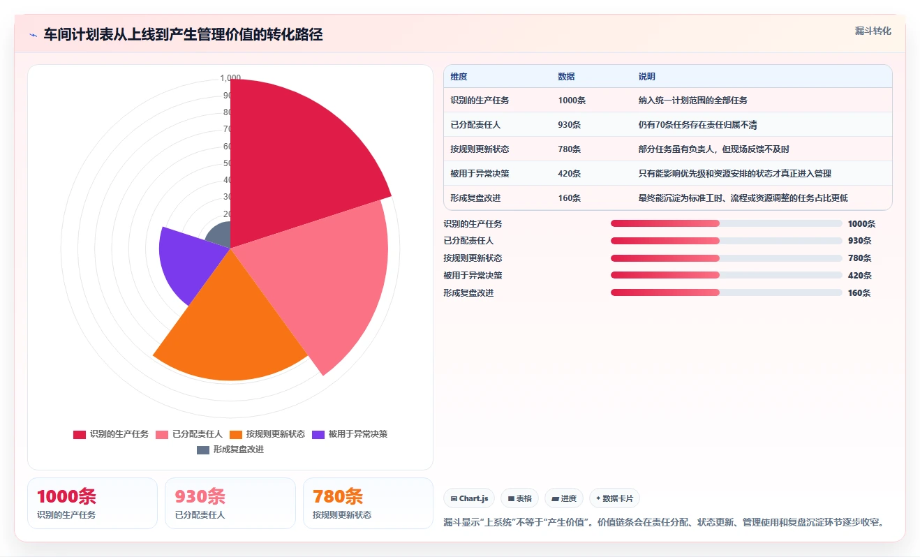
Task: Click the page title 车间计划表从上线到产生管理价值的转化路径
Action: point(183,35)
